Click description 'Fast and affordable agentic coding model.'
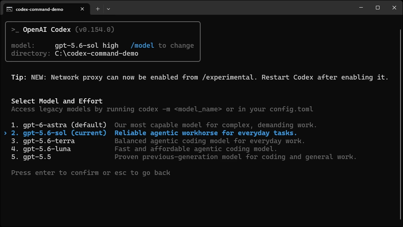 pyautogui.click(x=196, y=149)
